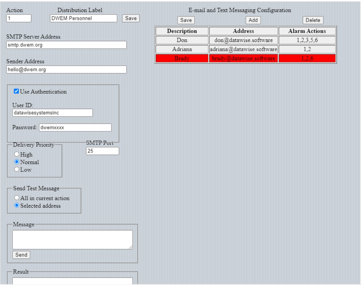Edit the SMTP Port field
Screen dimensions: 363x285
tap(102, 151)
